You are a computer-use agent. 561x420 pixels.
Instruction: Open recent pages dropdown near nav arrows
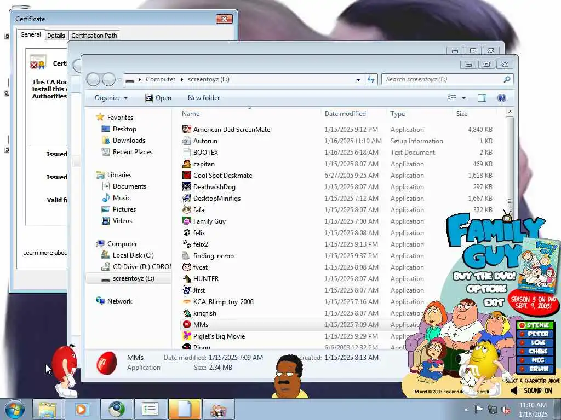(119, 79)
